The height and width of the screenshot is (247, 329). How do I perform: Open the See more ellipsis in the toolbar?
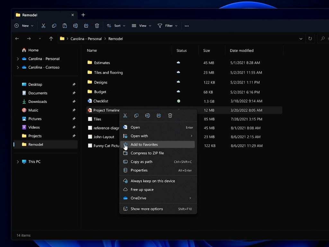187,26
